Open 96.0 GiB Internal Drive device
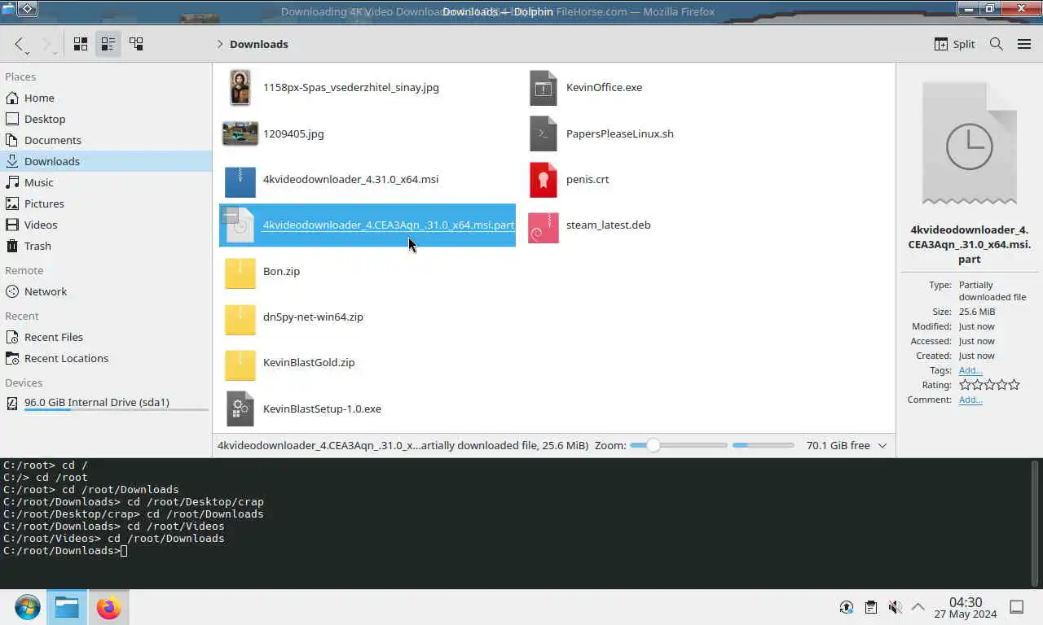 [106, 402]
